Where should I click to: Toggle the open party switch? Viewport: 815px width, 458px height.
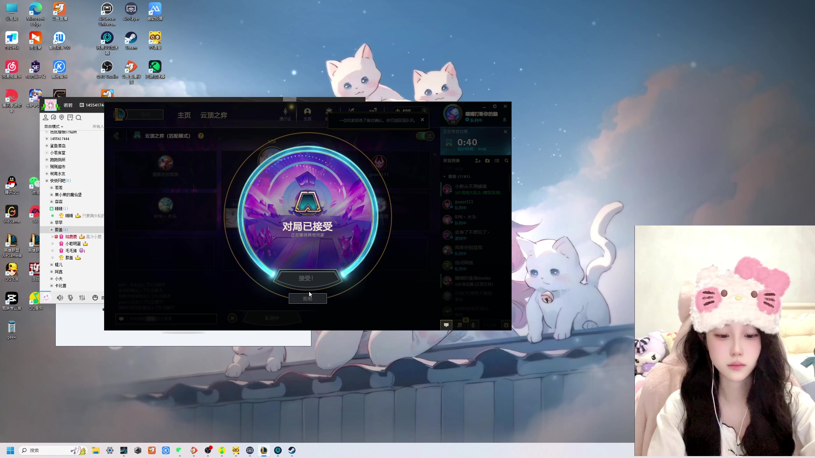(425, 136)
